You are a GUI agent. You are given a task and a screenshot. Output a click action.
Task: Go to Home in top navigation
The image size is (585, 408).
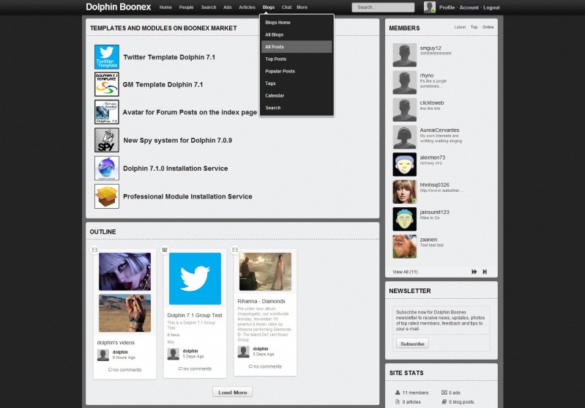(x=165, y=7)
